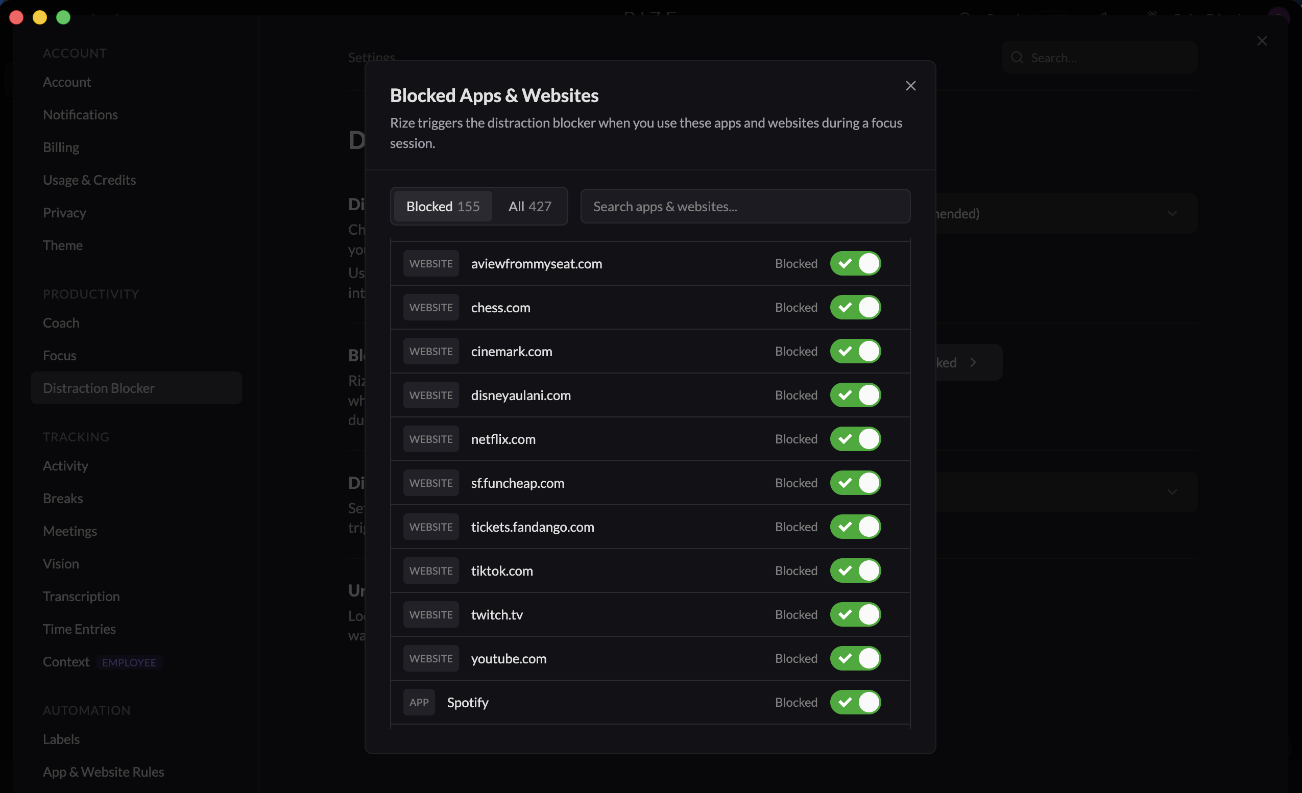Open Meetings settings
The image size is (1302, 793).
point(70,531)
